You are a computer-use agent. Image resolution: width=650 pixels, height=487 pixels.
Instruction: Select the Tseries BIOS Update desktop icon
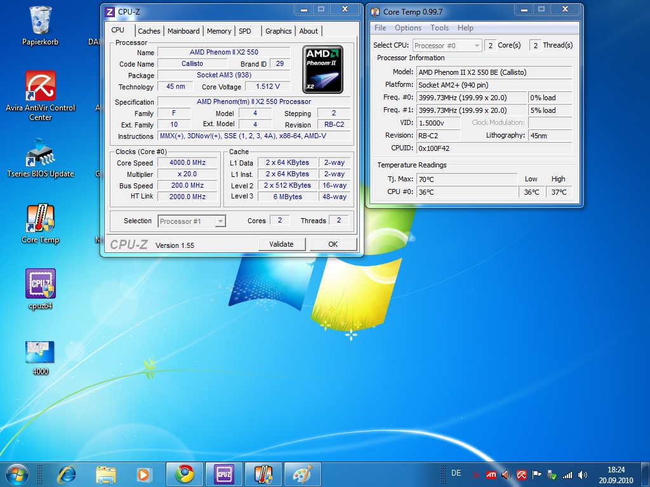point(40,158)
